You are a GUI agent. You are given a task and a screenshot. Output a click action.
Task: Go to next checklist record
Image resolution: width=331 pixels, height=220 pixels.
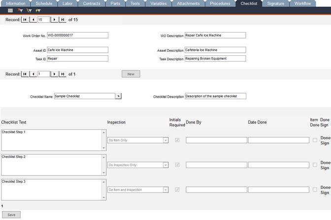(x=54, y=74)
